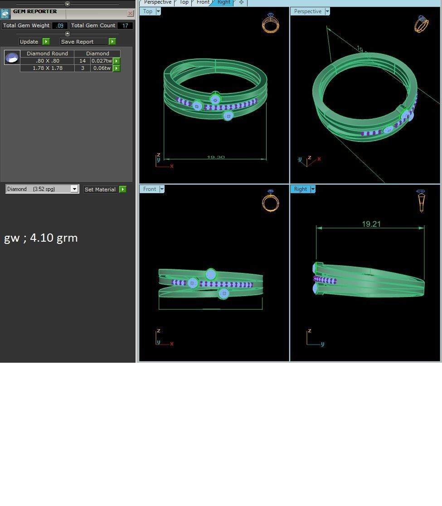
Task: Click the Update button
Action: 29,42
